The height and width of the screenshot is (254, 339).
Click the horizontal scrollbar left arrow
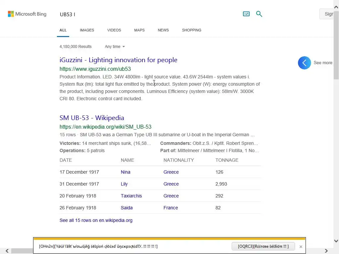coord(7,251)
